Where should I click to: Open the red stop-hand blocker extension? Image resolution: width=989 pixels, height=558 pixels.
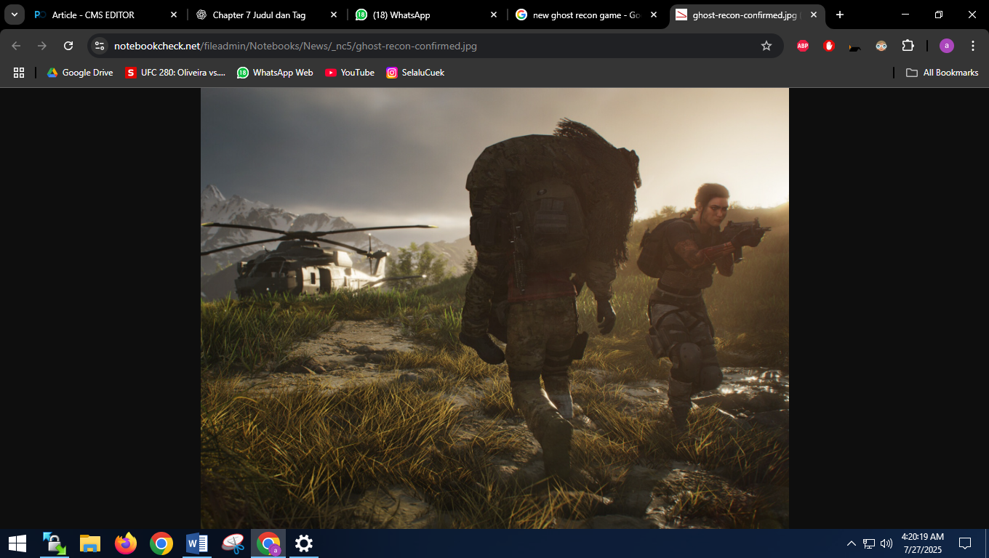point(829,46)
